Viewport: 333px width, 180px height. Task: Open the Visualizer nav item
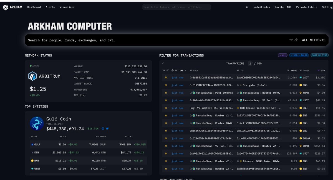67,7
